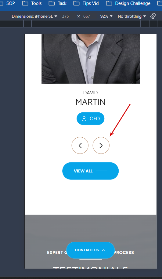Click the person icon in CEO badge
The width and height of the screenshot is (162, 279).
[x=84, y=118]
